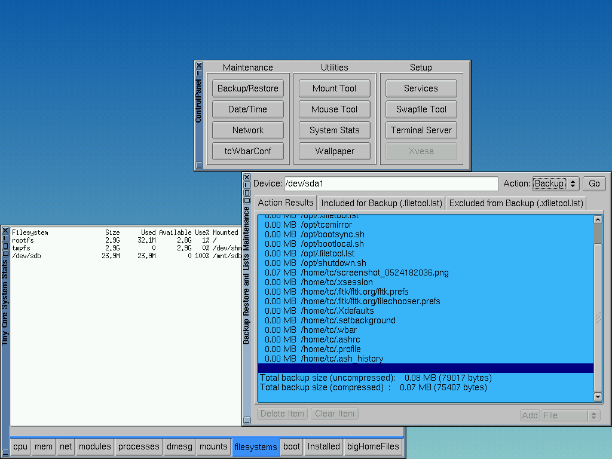The image size is (612, 459).
Task: Click the uncompressed total backup size line
Action: [x=426, y=378]
